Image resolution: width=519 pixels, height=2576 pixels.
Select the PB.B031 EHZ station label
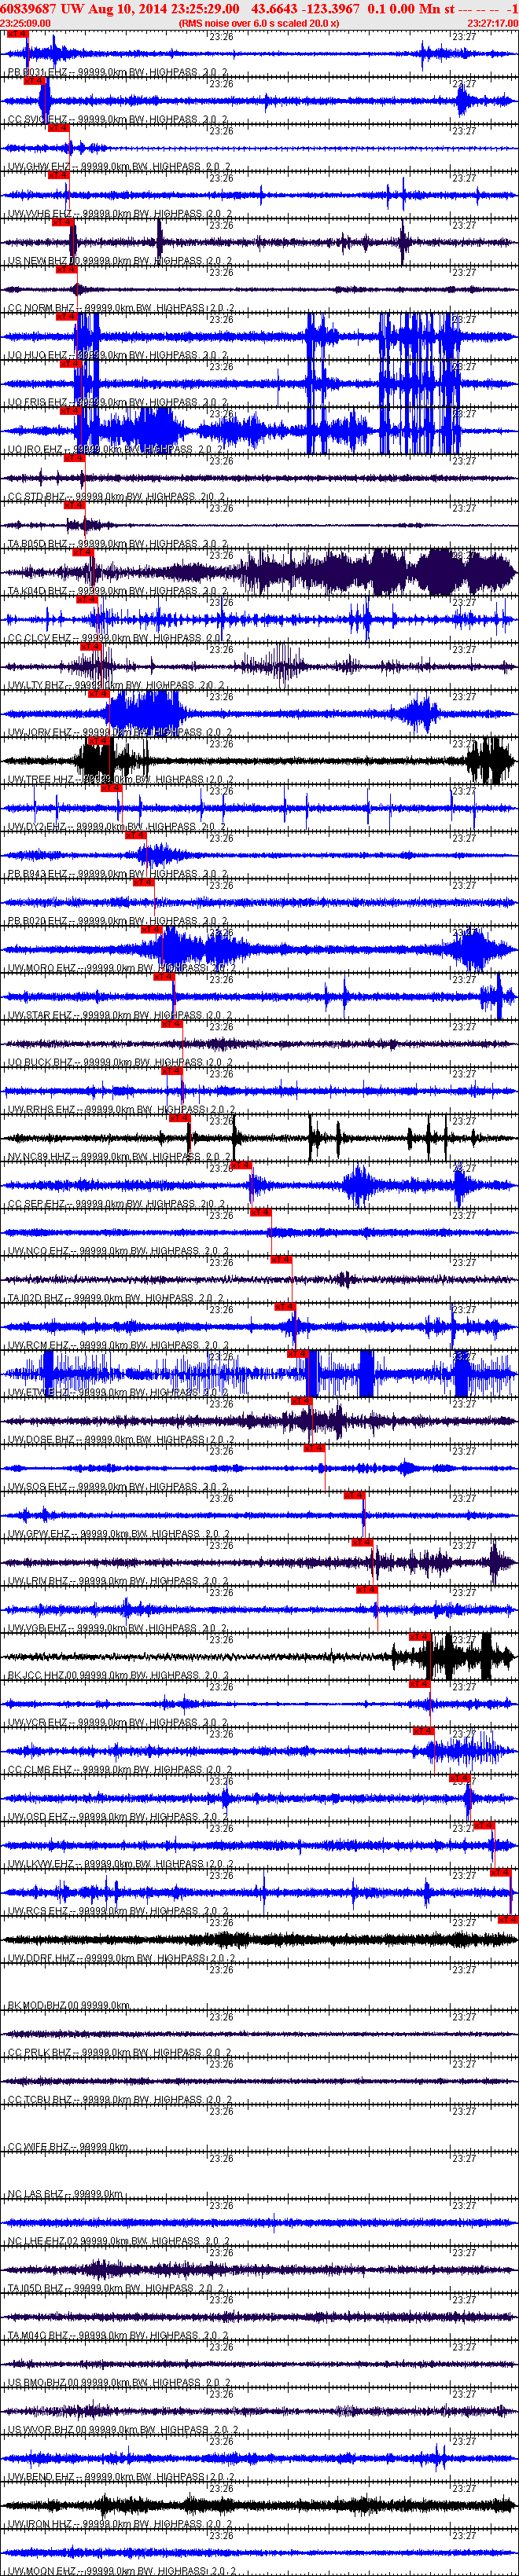click(118, 73)
